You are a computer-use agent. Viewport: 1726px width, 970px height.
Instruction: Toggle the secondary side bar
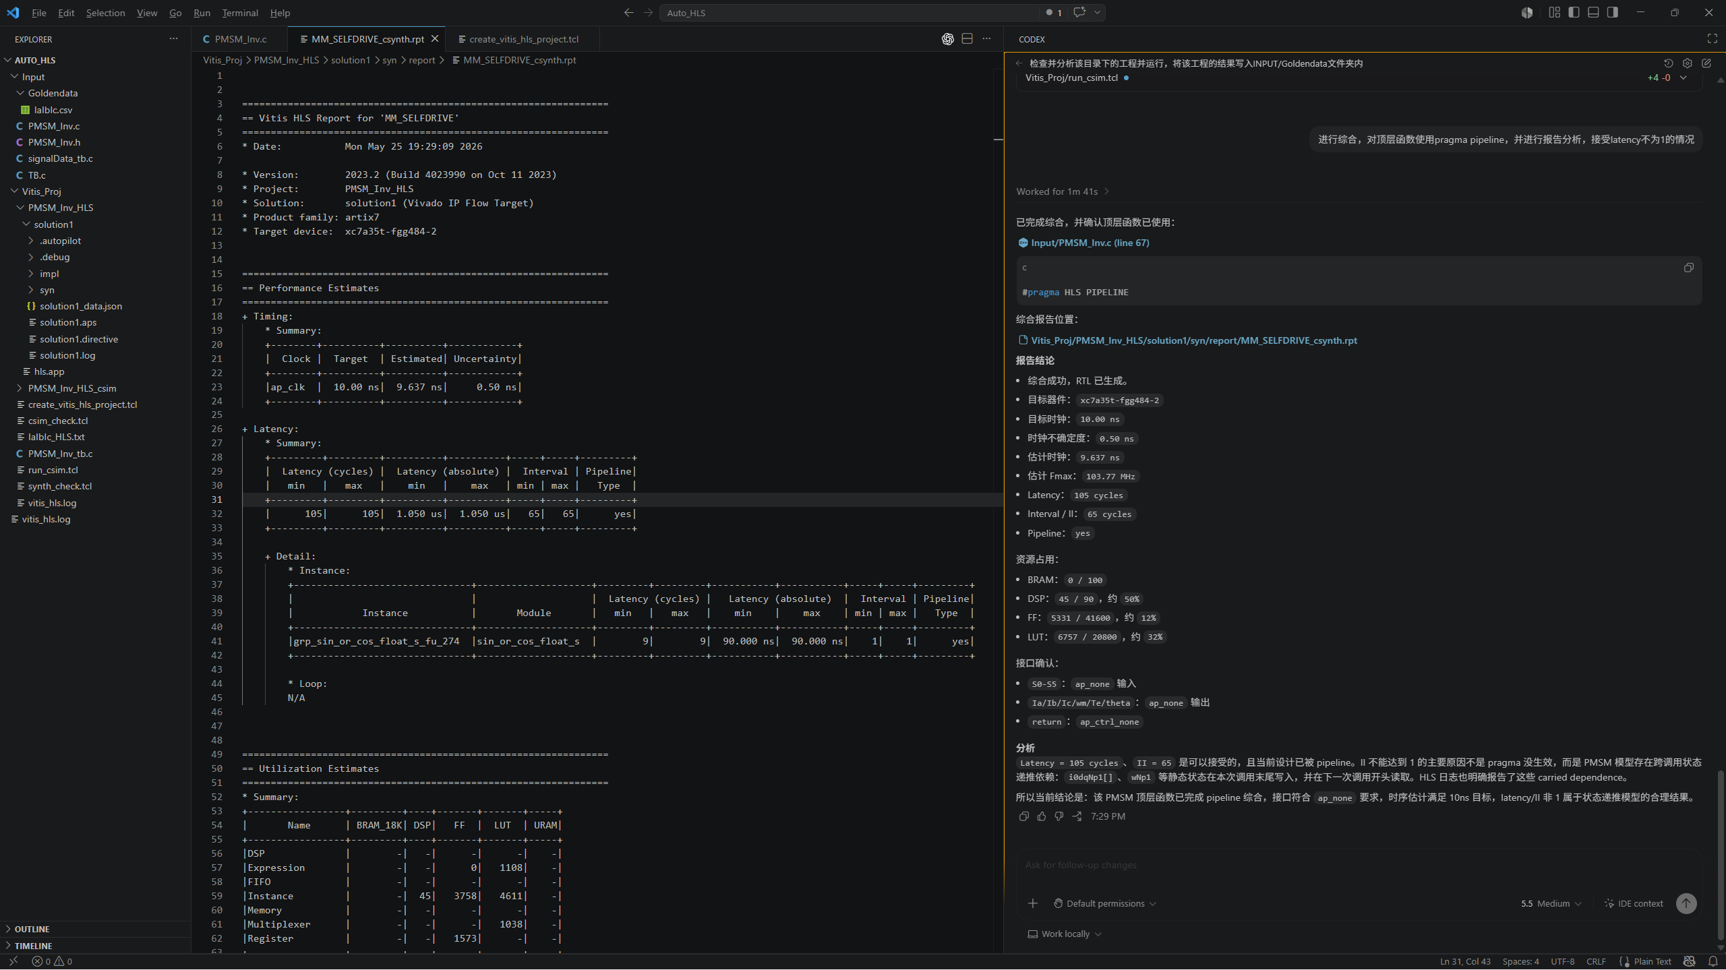tap(1613, 13)
